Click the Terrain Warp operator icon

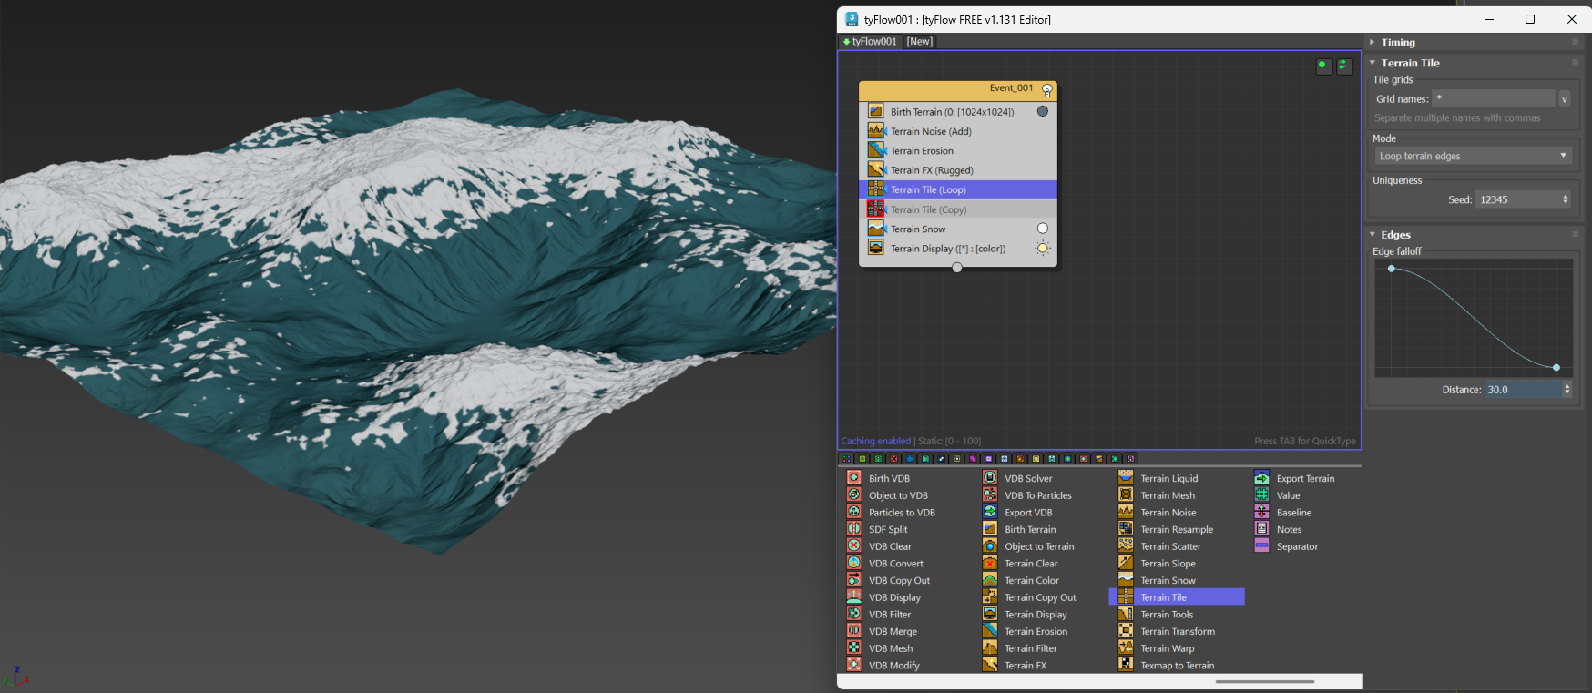[x=1126, y=648]
